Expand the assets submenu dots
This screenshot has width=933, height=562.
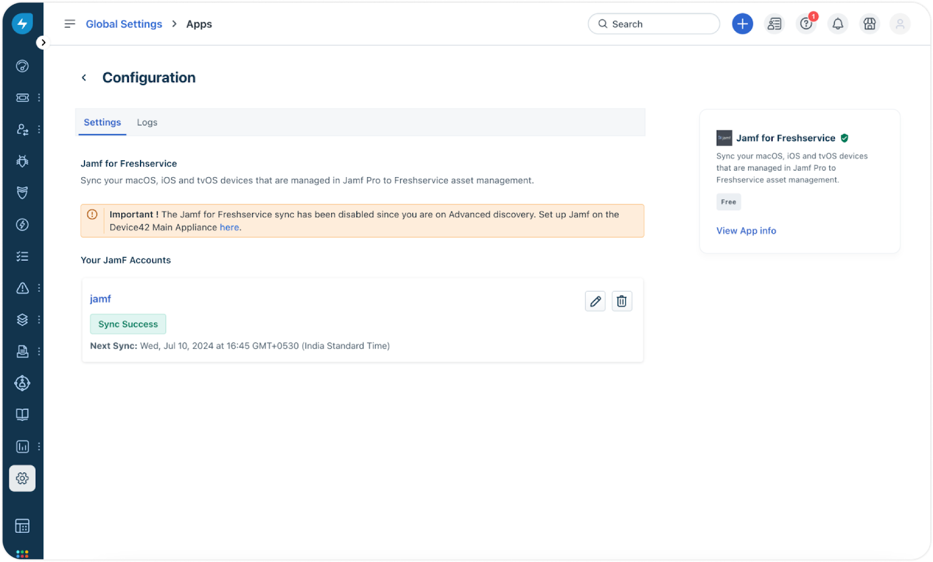pyautogui.click(x=39, y=320)
